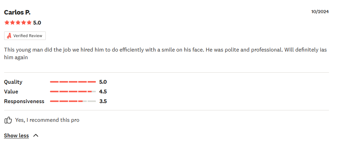Click the Quality label
Image resolution: width=337 pixels, height=145 pixels.
coord(13,82)
